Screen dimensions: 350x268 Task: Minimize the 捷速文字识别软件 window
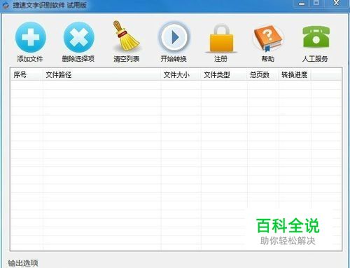tap(302, 4)
